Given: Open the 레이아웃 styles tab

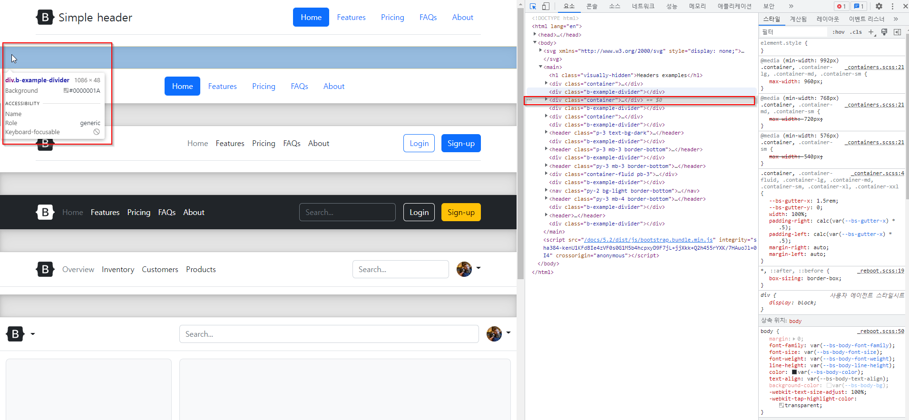Looking at the screenshot, I should pos(828,19).
